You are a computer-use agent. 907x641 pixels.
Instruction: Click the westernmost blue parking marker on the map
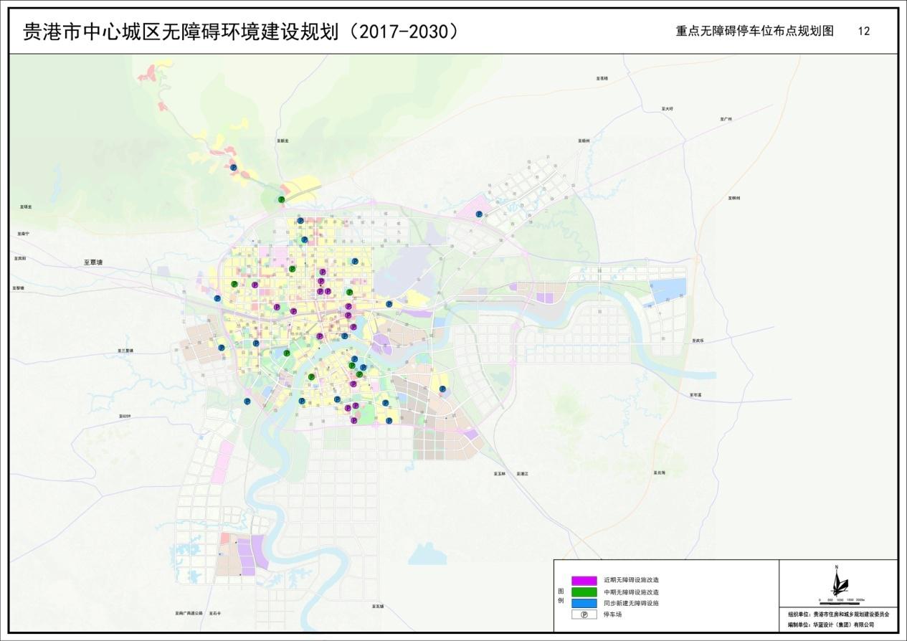(217, 298)
